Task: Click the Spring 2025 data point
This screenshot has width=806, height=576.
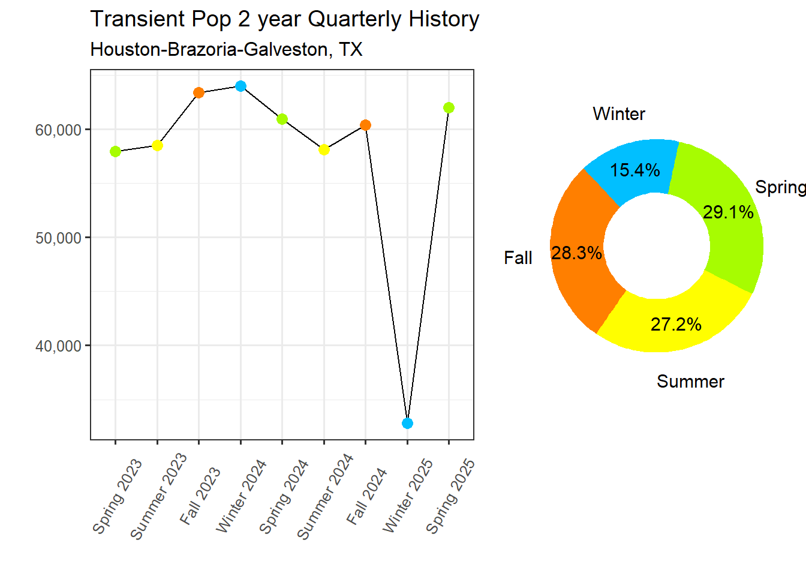Action: coord(449,107)
